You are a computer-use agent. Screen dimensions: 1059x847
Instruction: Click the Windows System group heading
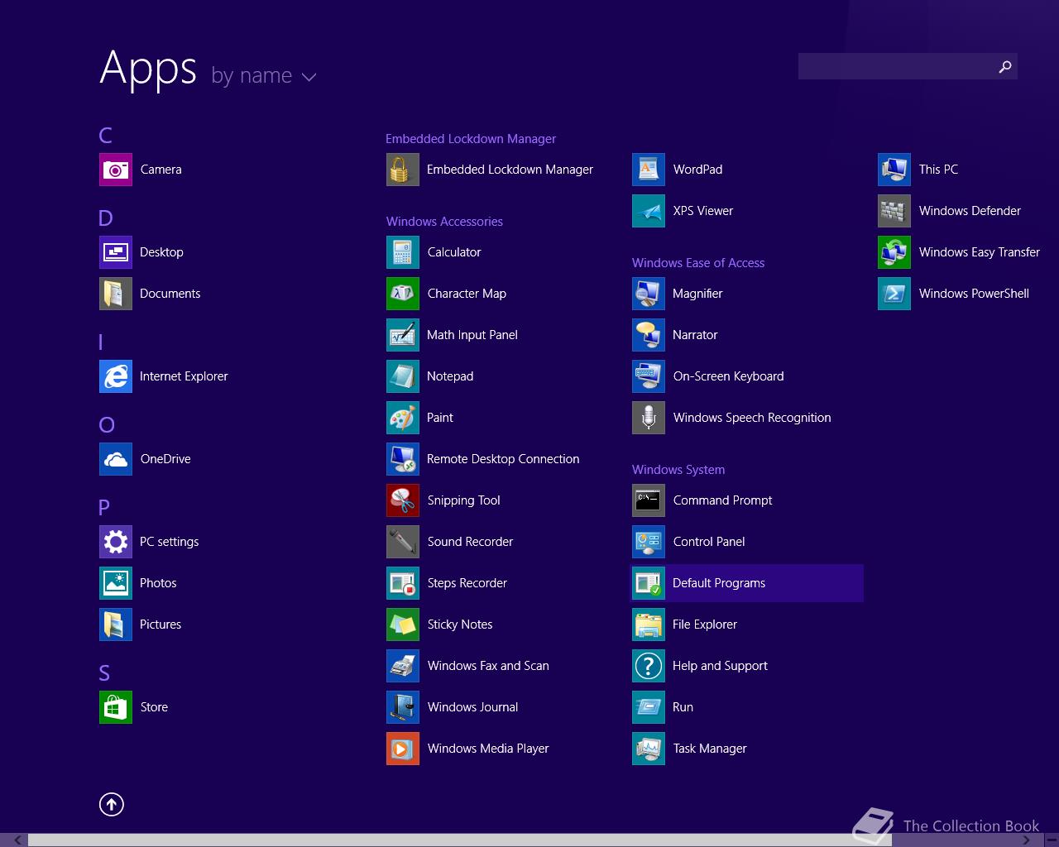pyautogui.click(x=678, y=470)
